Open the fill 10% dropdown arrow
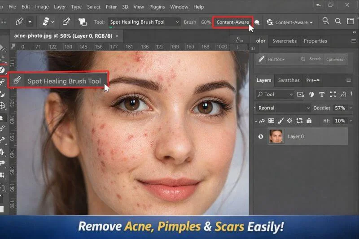The image size is (359, 239). [350, 121]
